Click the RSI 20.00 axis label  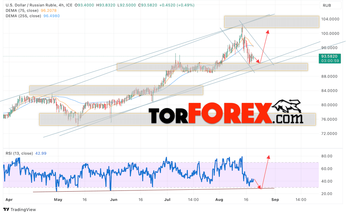pyautogui.click(x=326, y=194)
